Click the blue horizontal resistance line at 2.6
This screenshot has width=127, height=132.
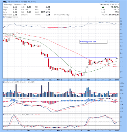[81, 57]
